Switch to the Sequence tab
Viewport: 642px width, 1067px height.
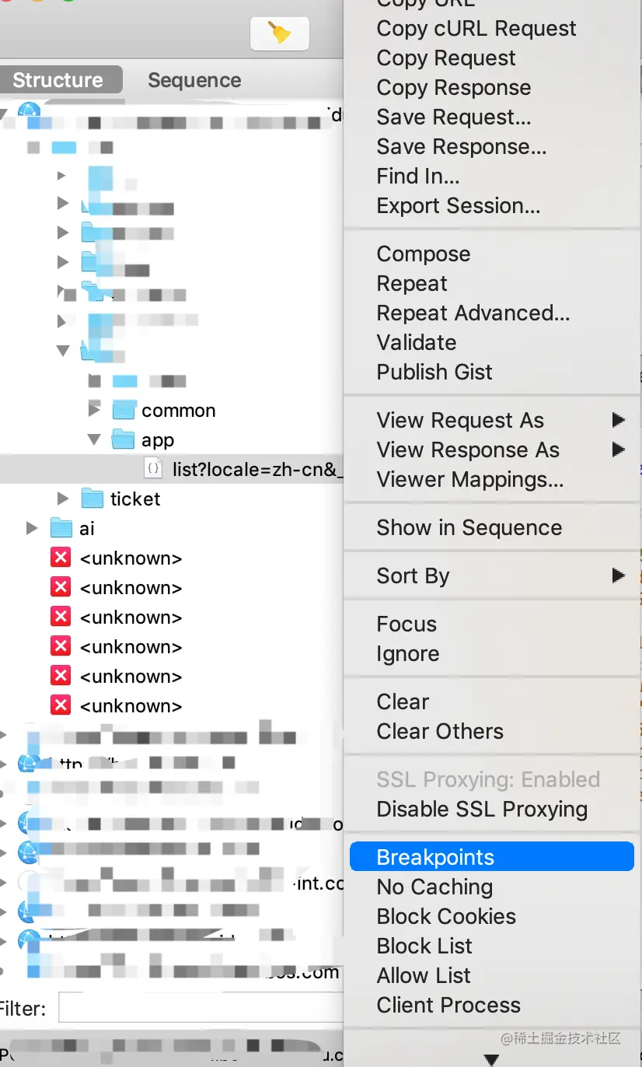194,80
